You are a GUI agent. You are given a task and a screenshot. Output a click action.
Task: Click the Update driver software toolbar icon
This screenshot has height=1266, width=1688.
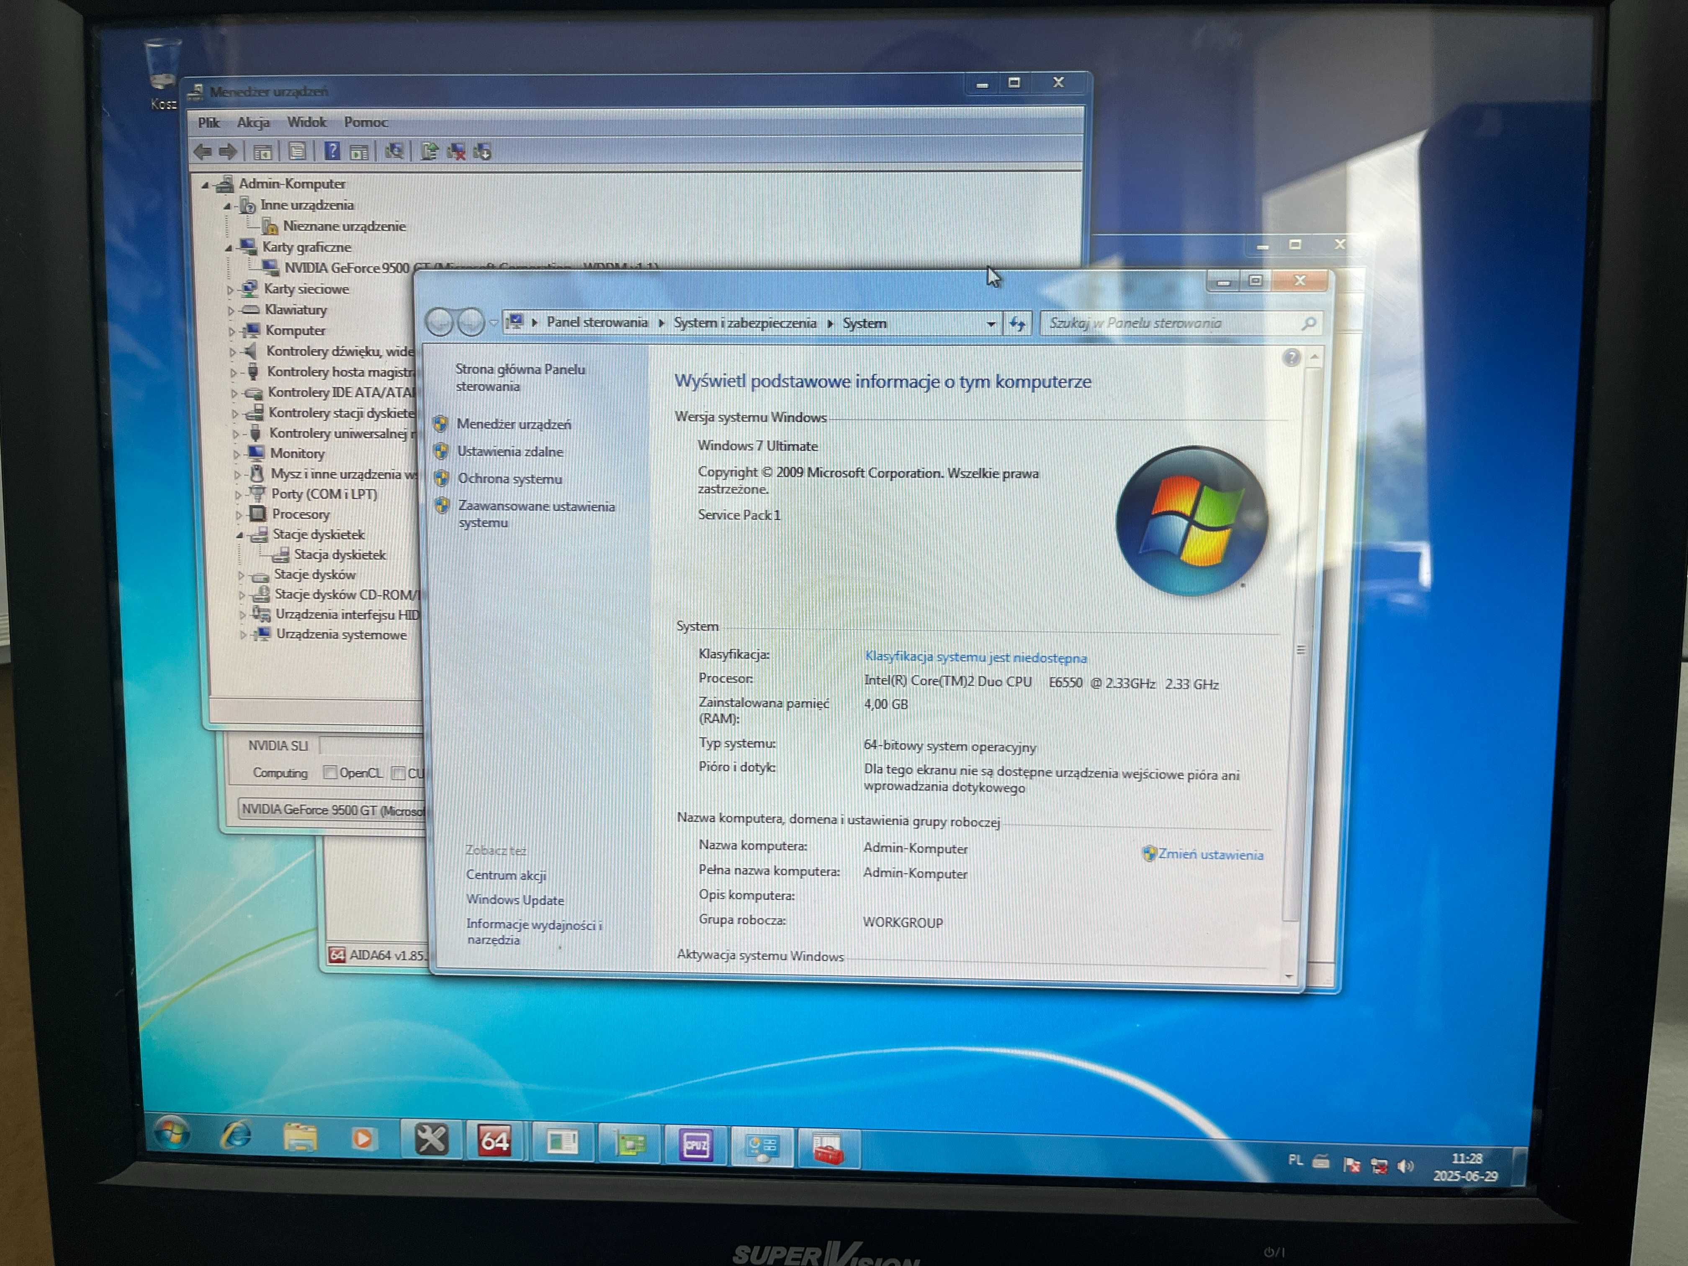point(430,151)
